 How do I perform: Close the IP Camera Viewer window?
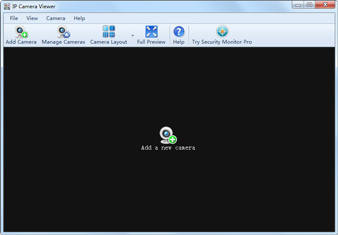click(x=325, y=4)
